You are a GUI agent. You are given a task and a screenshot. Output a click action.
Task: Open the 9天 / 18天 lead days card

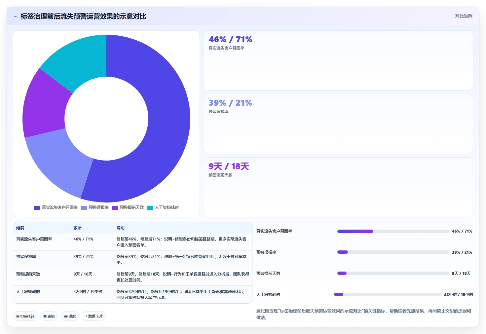click(338, 187)
